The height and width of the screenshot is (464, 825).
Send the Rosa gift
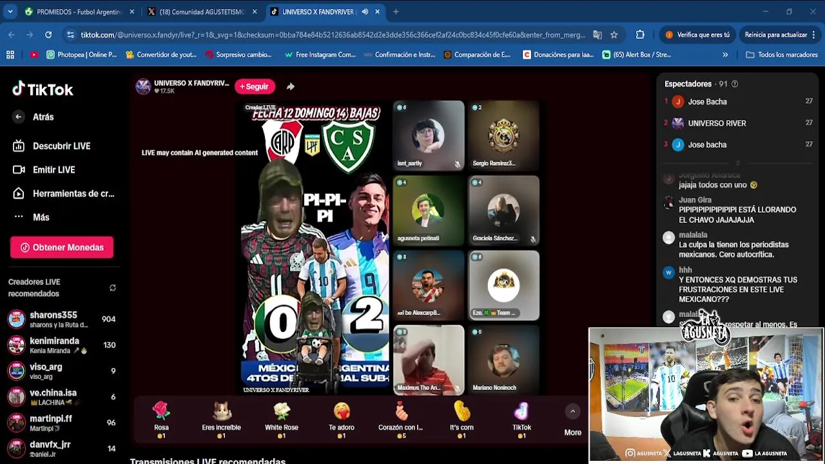point(161,420)
